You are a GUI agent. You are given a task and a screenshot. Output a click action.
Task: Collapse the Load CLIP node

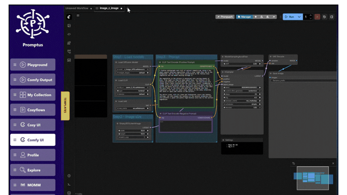coord(116,80)
